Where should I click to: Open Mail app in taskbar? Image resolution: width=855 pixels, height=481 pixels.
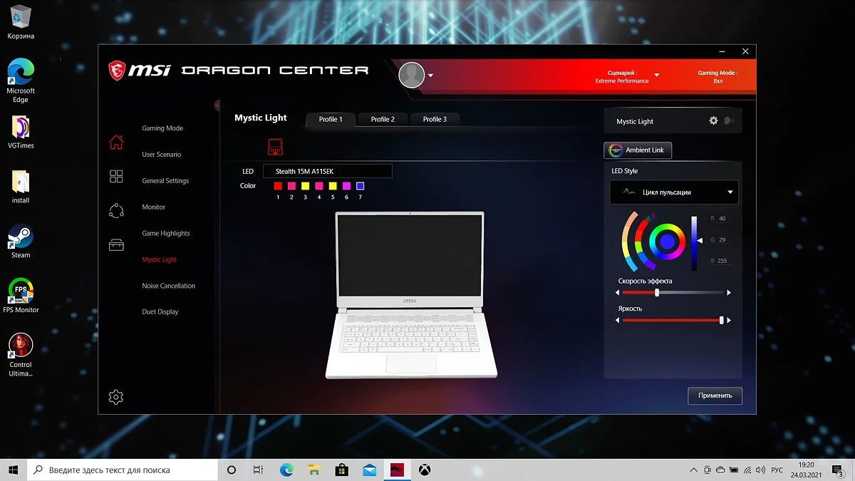(369, 470)
